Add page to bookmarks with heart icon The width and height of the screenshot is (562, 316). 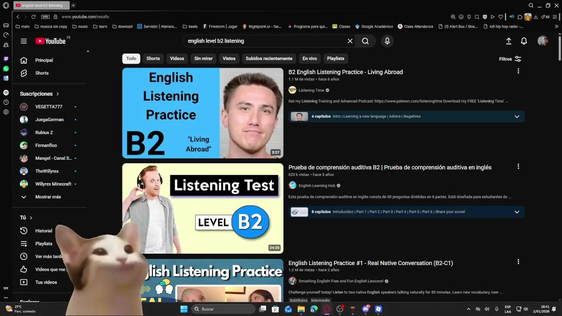(501, 17)
